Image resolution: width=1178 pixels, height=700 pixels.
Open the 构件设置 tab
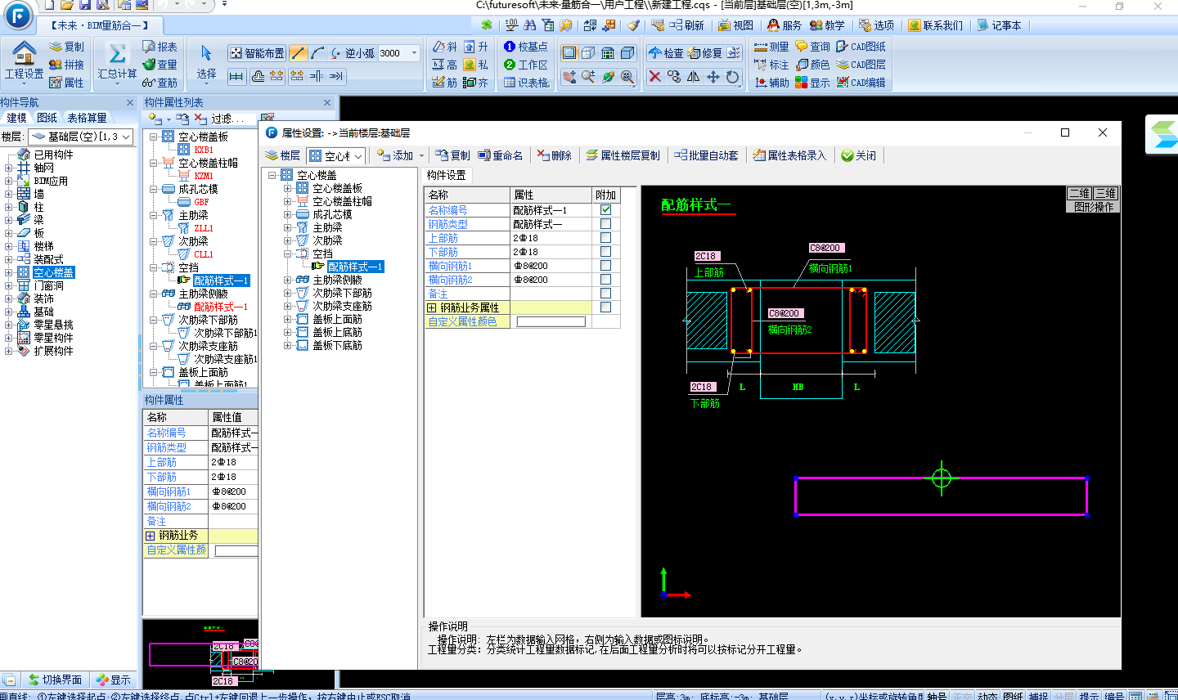tap(446, 175)
